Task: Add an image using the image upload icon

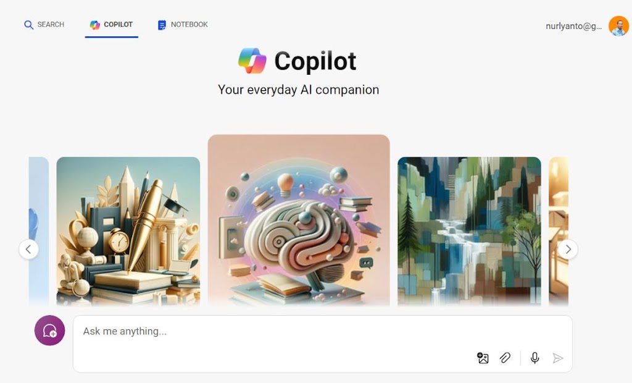Action: [483, 358]
